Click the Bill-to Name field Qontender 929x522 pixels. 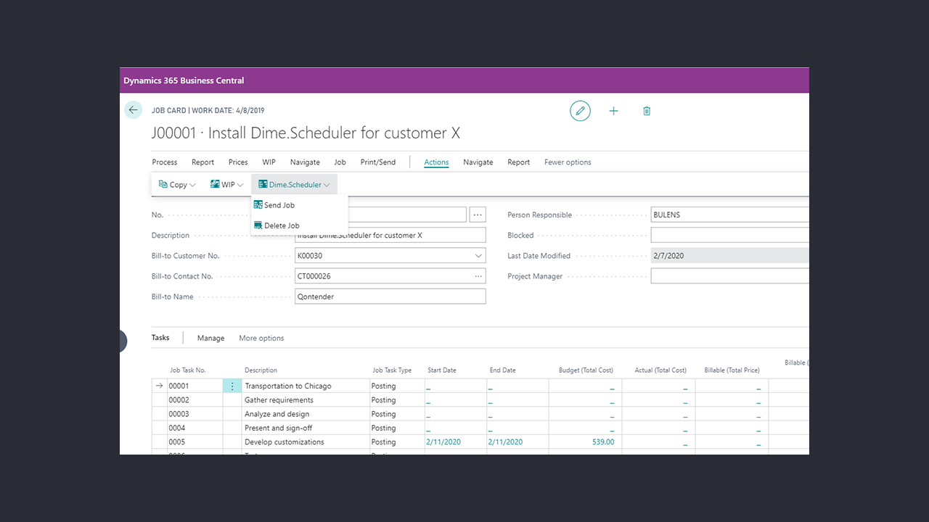(x=390, y=297)
